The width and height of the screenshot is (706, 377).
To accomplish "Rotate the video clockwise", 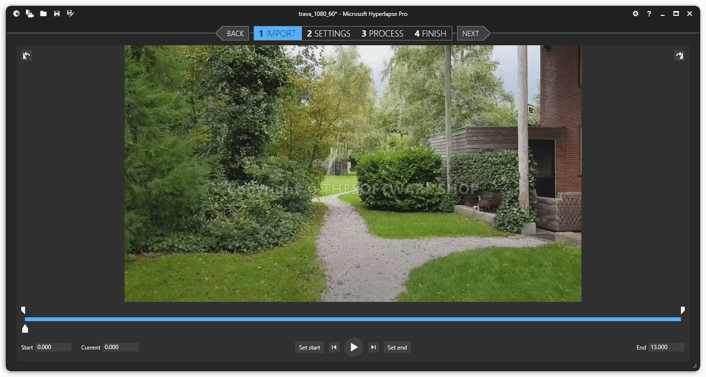I will coord(679,55).
